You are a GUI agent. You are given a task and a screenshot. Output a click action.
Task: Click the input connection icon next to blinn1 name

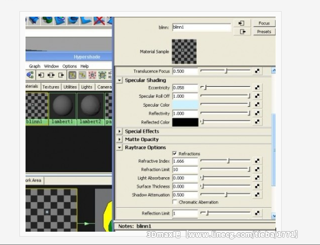[x=242, y=23]
